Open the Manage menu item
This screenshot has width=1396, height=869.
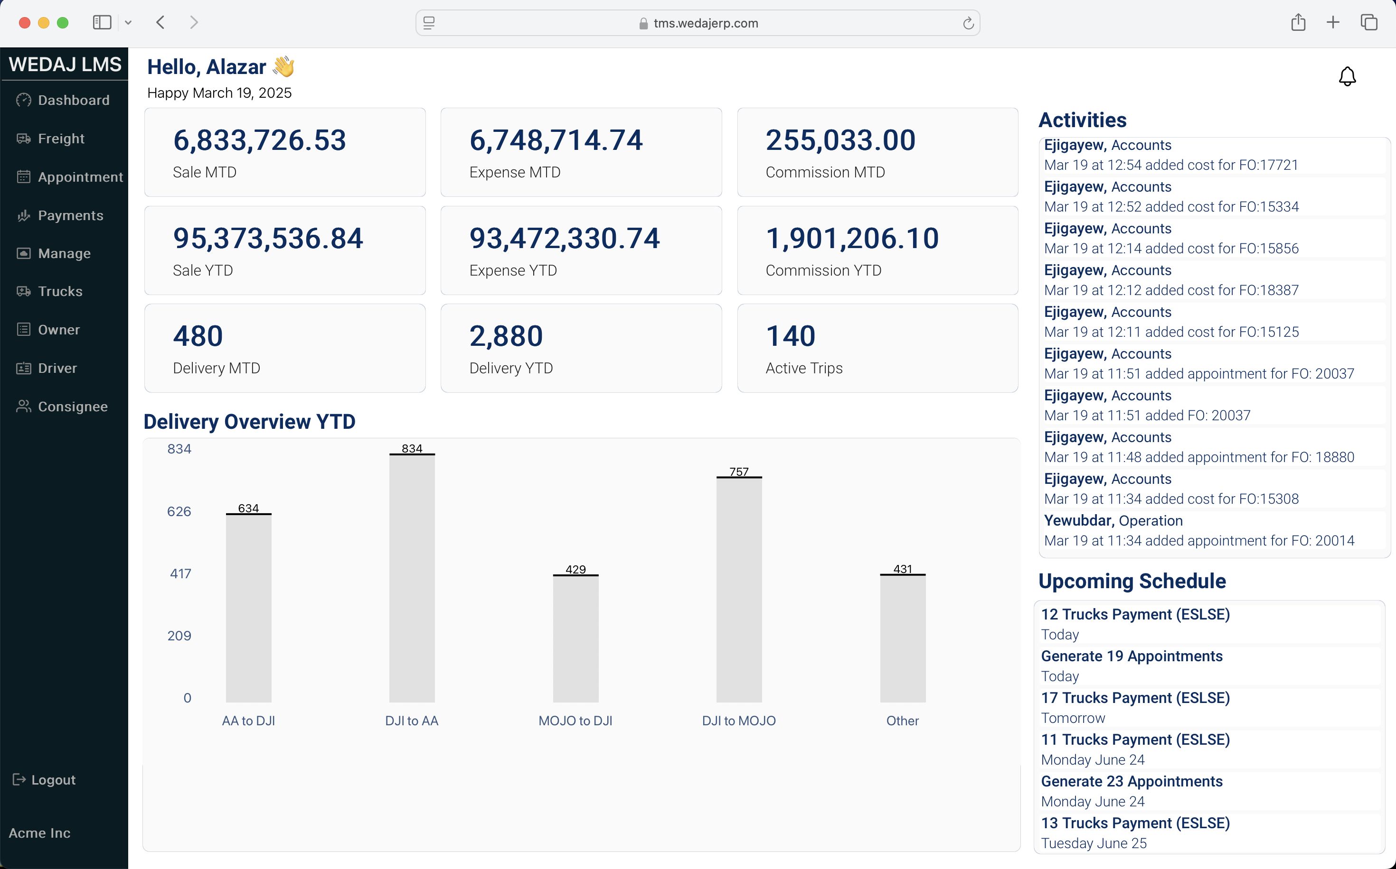coord(64,253)
